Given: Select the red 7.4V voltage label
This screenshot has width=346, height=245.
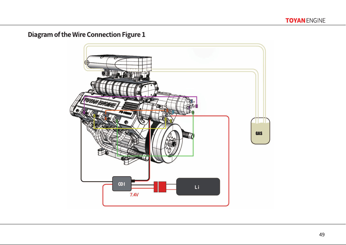Looking at the screenshot, I should 134,195.
